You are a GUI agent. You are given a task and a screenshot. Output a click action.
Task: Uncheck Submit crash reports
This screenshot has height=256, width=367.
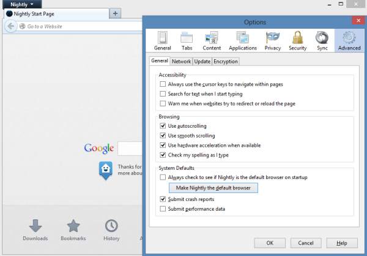tap(163, 199)
